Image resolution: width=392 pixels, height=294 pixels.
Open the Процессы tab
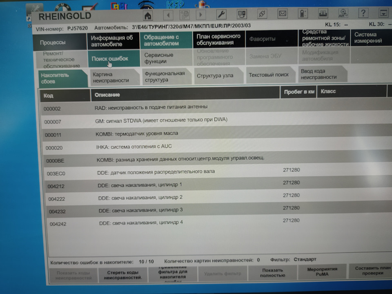point(60,42)
